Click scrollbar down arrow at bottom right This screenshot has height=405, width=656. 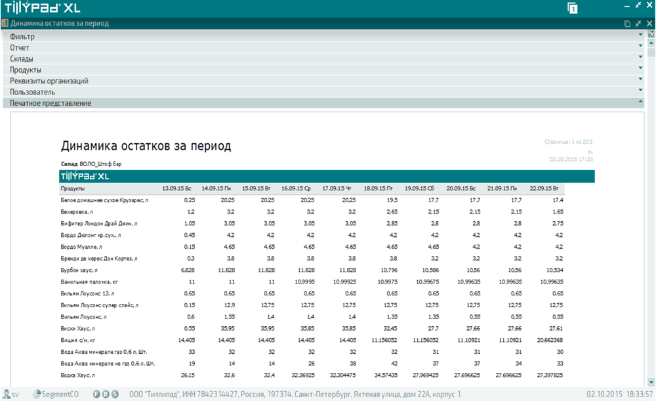[x=651, y=382]
